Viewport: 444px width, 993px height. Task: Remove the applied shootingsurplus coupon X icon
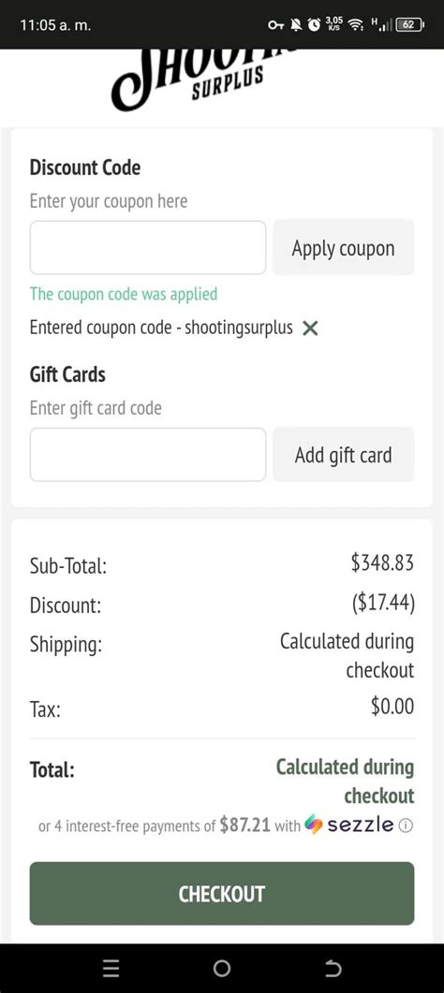point(310,329)
